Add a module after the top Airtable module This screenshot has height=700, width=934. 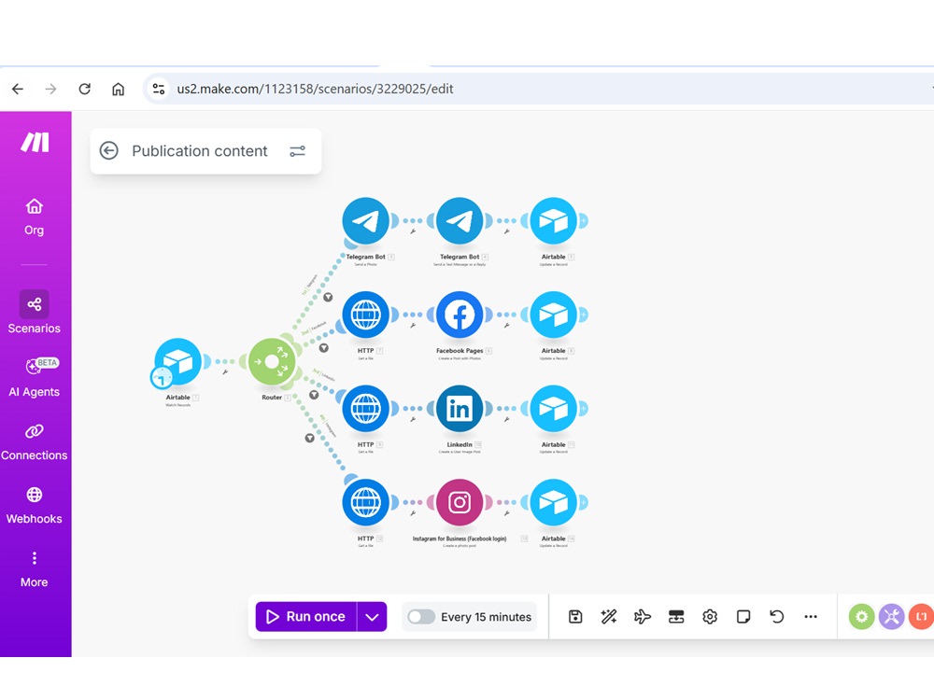click(584, 221)
